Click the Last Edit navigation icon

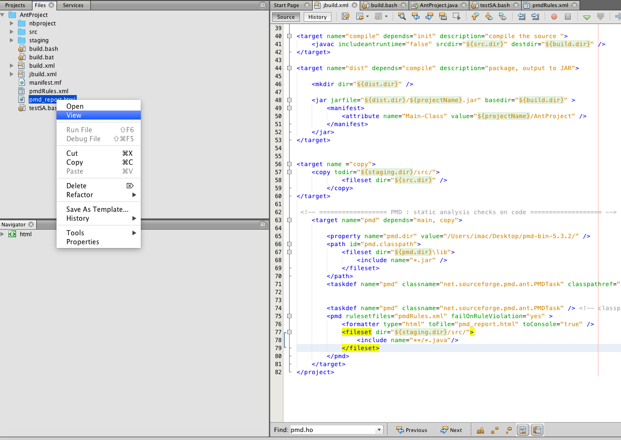tap(346, 16)
